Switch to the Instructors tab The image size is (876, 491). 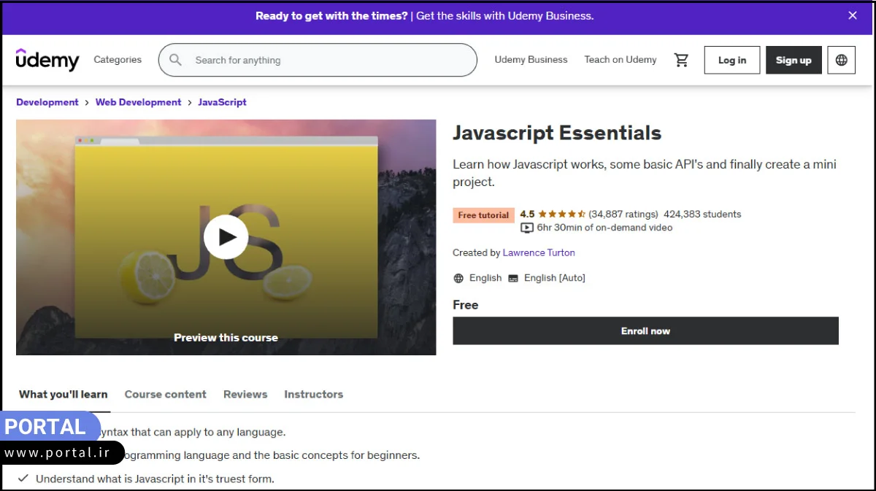tap(313, 394)
